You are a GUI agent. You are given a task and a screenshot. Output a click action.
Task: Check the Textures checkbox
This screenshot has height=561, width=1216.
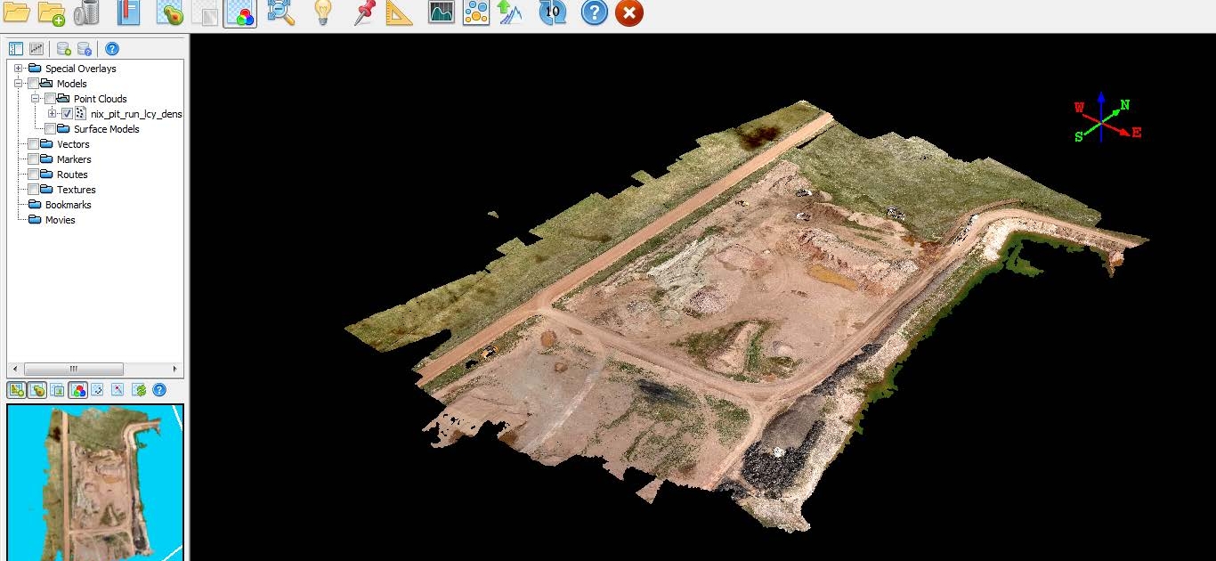point(34,190)
